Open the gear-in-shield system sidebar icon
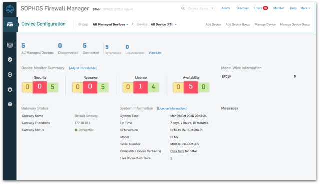Viewport: 320px width, 184px height. point(10,75)
